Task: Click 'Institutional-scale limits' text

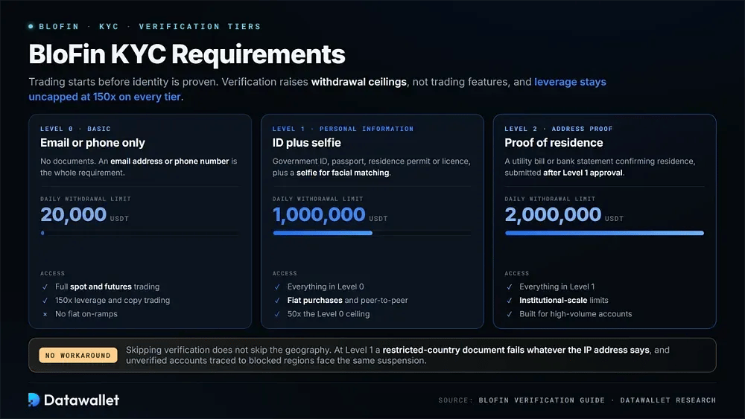Action: (563, 301)
